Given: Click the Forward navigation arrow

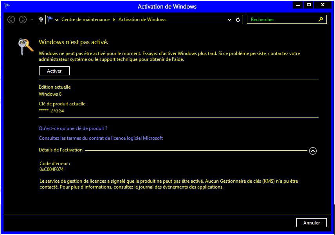Looking at the screenshot, I should [23, 20].
